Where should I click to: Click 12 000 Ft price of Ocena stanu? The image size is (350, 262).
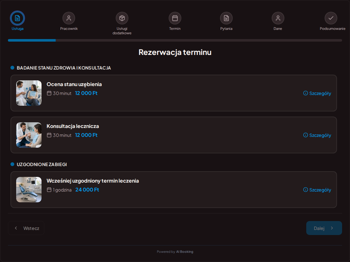point(86,93)
